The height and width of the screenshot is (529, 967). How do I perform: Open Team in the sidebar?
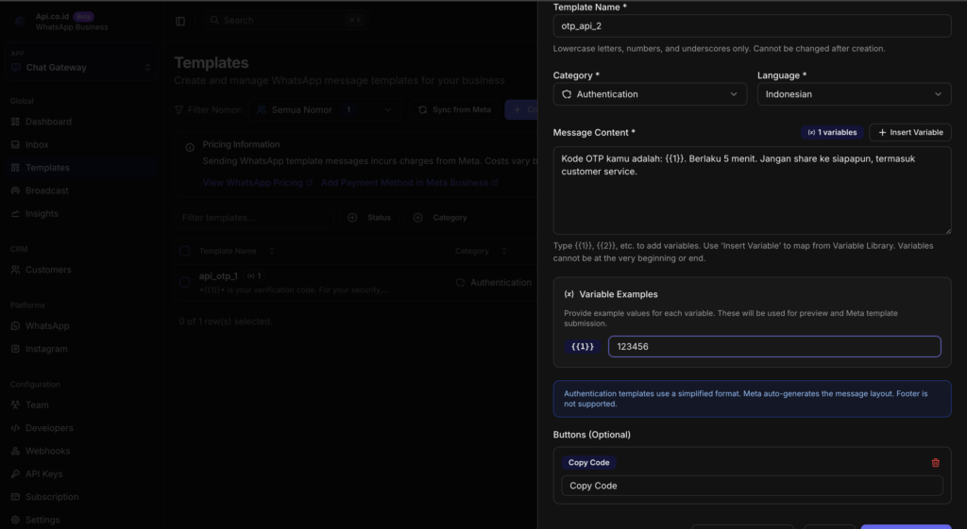coord(81,405)
